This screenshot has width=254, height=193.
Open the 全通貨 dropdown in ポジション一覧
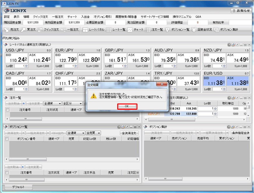[x=76, y=133]
